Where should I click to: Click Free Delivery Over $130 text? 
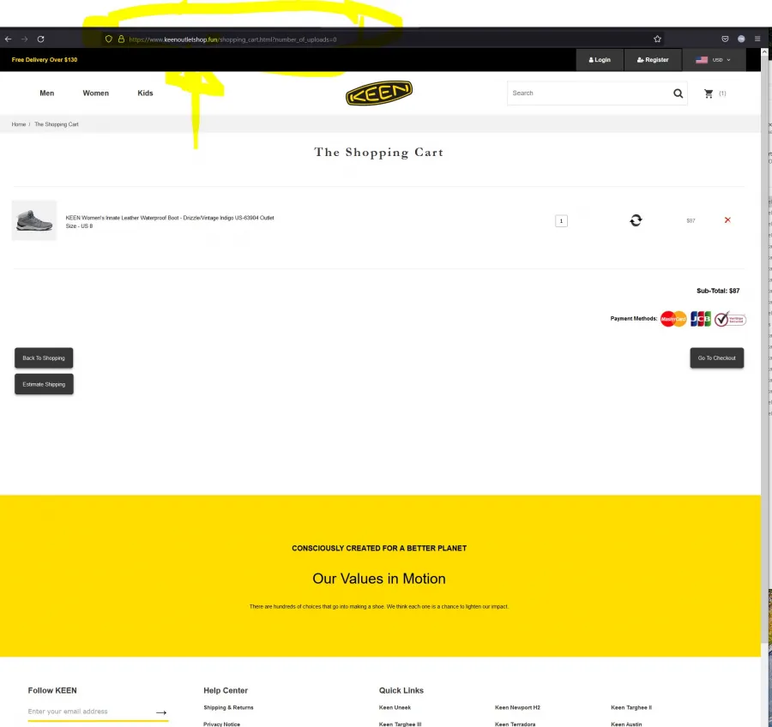point(45,60)
